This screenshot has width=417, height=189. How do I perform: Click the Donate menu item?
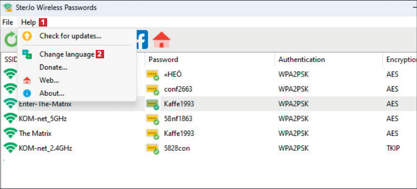click(53, 67)
